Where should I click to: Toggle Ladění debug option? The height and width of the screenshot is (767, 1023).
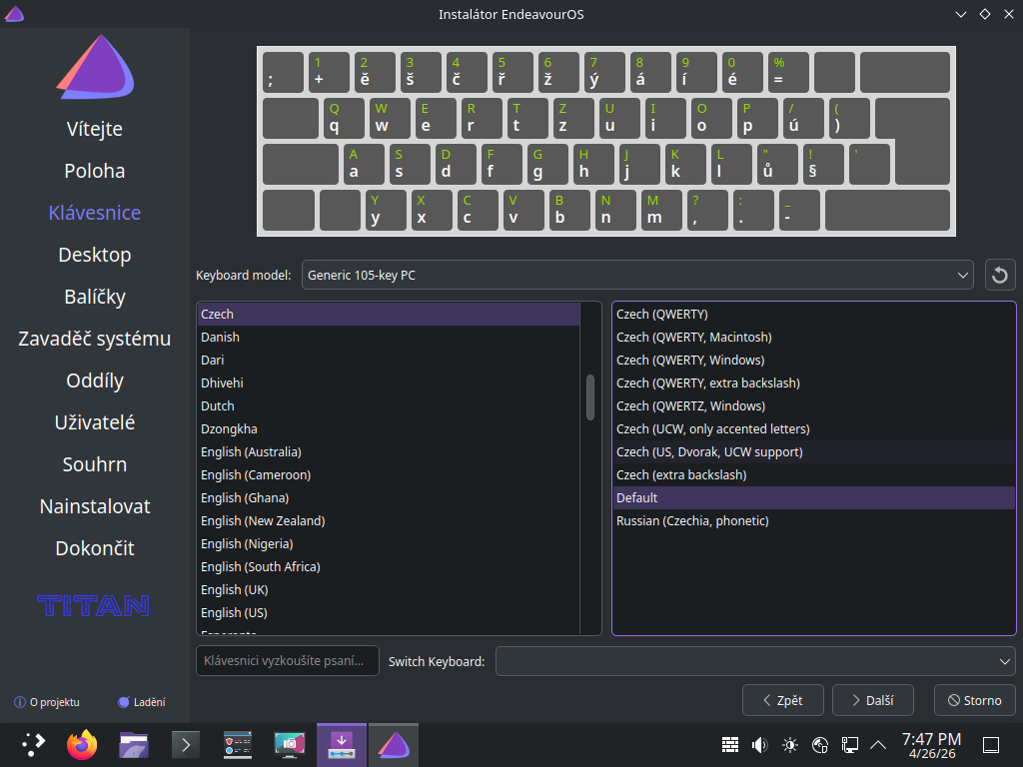point(141,702)
